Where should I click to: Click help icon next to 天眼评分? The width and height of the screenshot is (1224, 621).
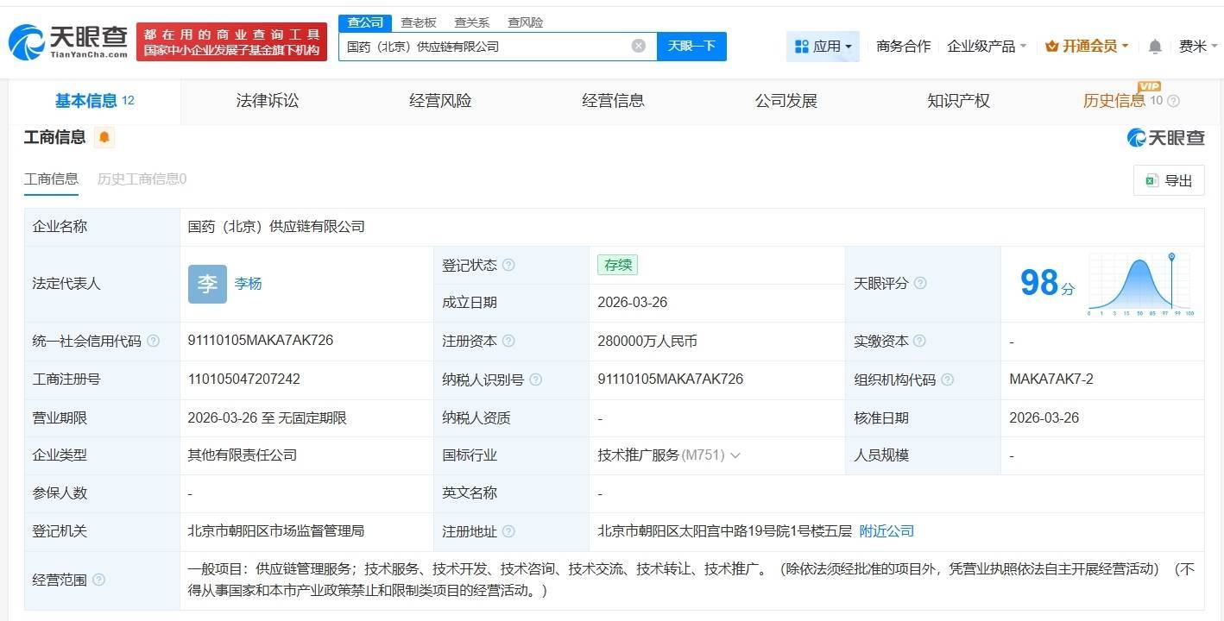[x=920, y=284]
